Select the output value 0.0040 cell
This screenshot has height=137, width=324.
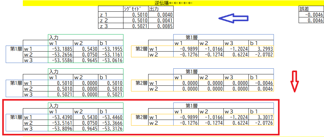tap(161, 15)
